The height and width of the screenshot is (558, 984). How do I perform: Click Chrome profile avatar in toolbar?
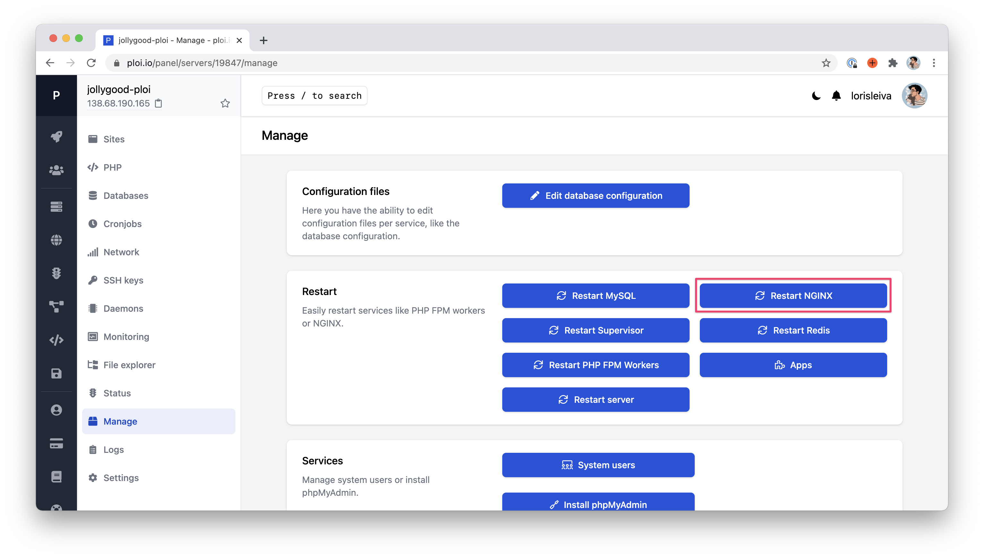tap(913, 63)
